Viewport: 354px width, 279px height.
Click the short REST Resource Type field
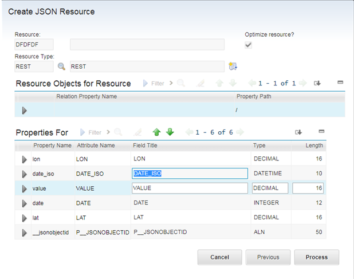(x=34, y=66)
